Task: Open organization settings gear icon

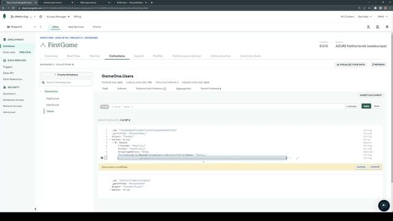Action: (x=41, y=17)
